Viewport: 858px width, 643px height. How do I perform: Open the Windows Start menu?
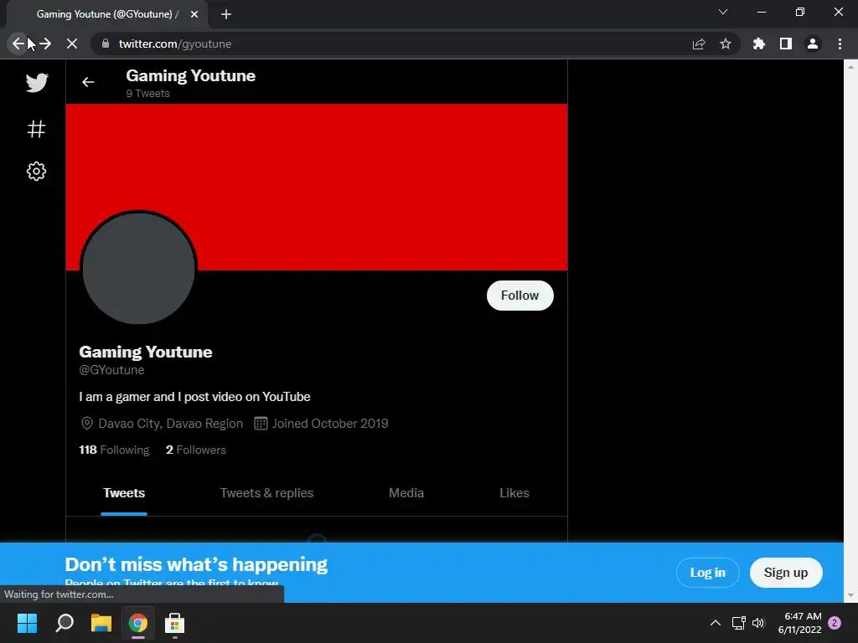click(x=27, y=623)
